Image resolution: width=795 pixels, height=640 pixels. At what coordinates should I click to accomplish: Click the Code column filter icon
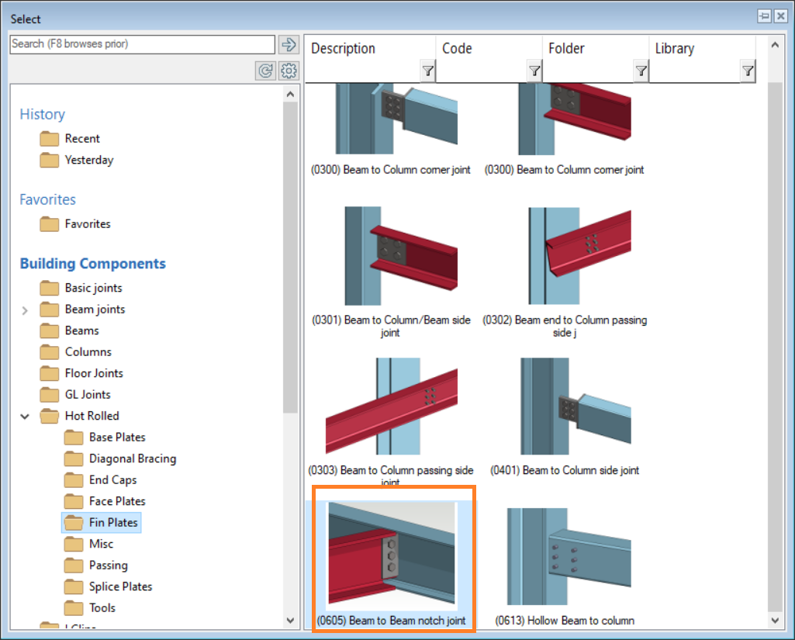[534, 71]
